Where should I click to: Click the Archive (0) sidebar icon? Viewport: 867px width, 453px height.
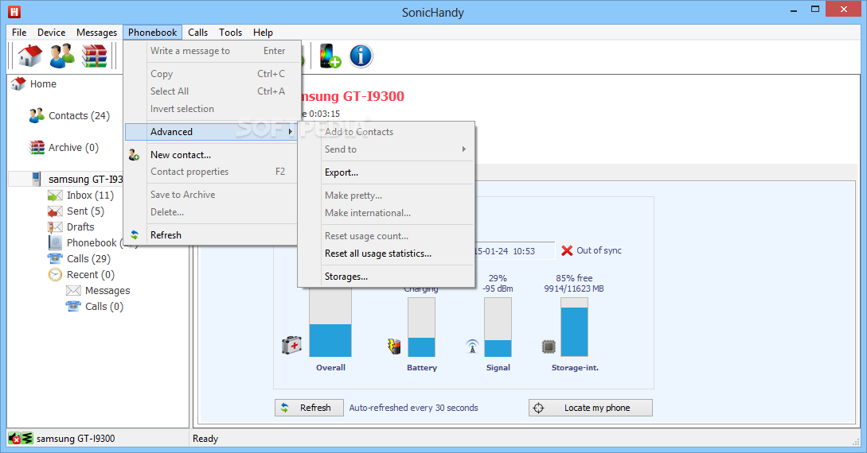pos(37,147)
